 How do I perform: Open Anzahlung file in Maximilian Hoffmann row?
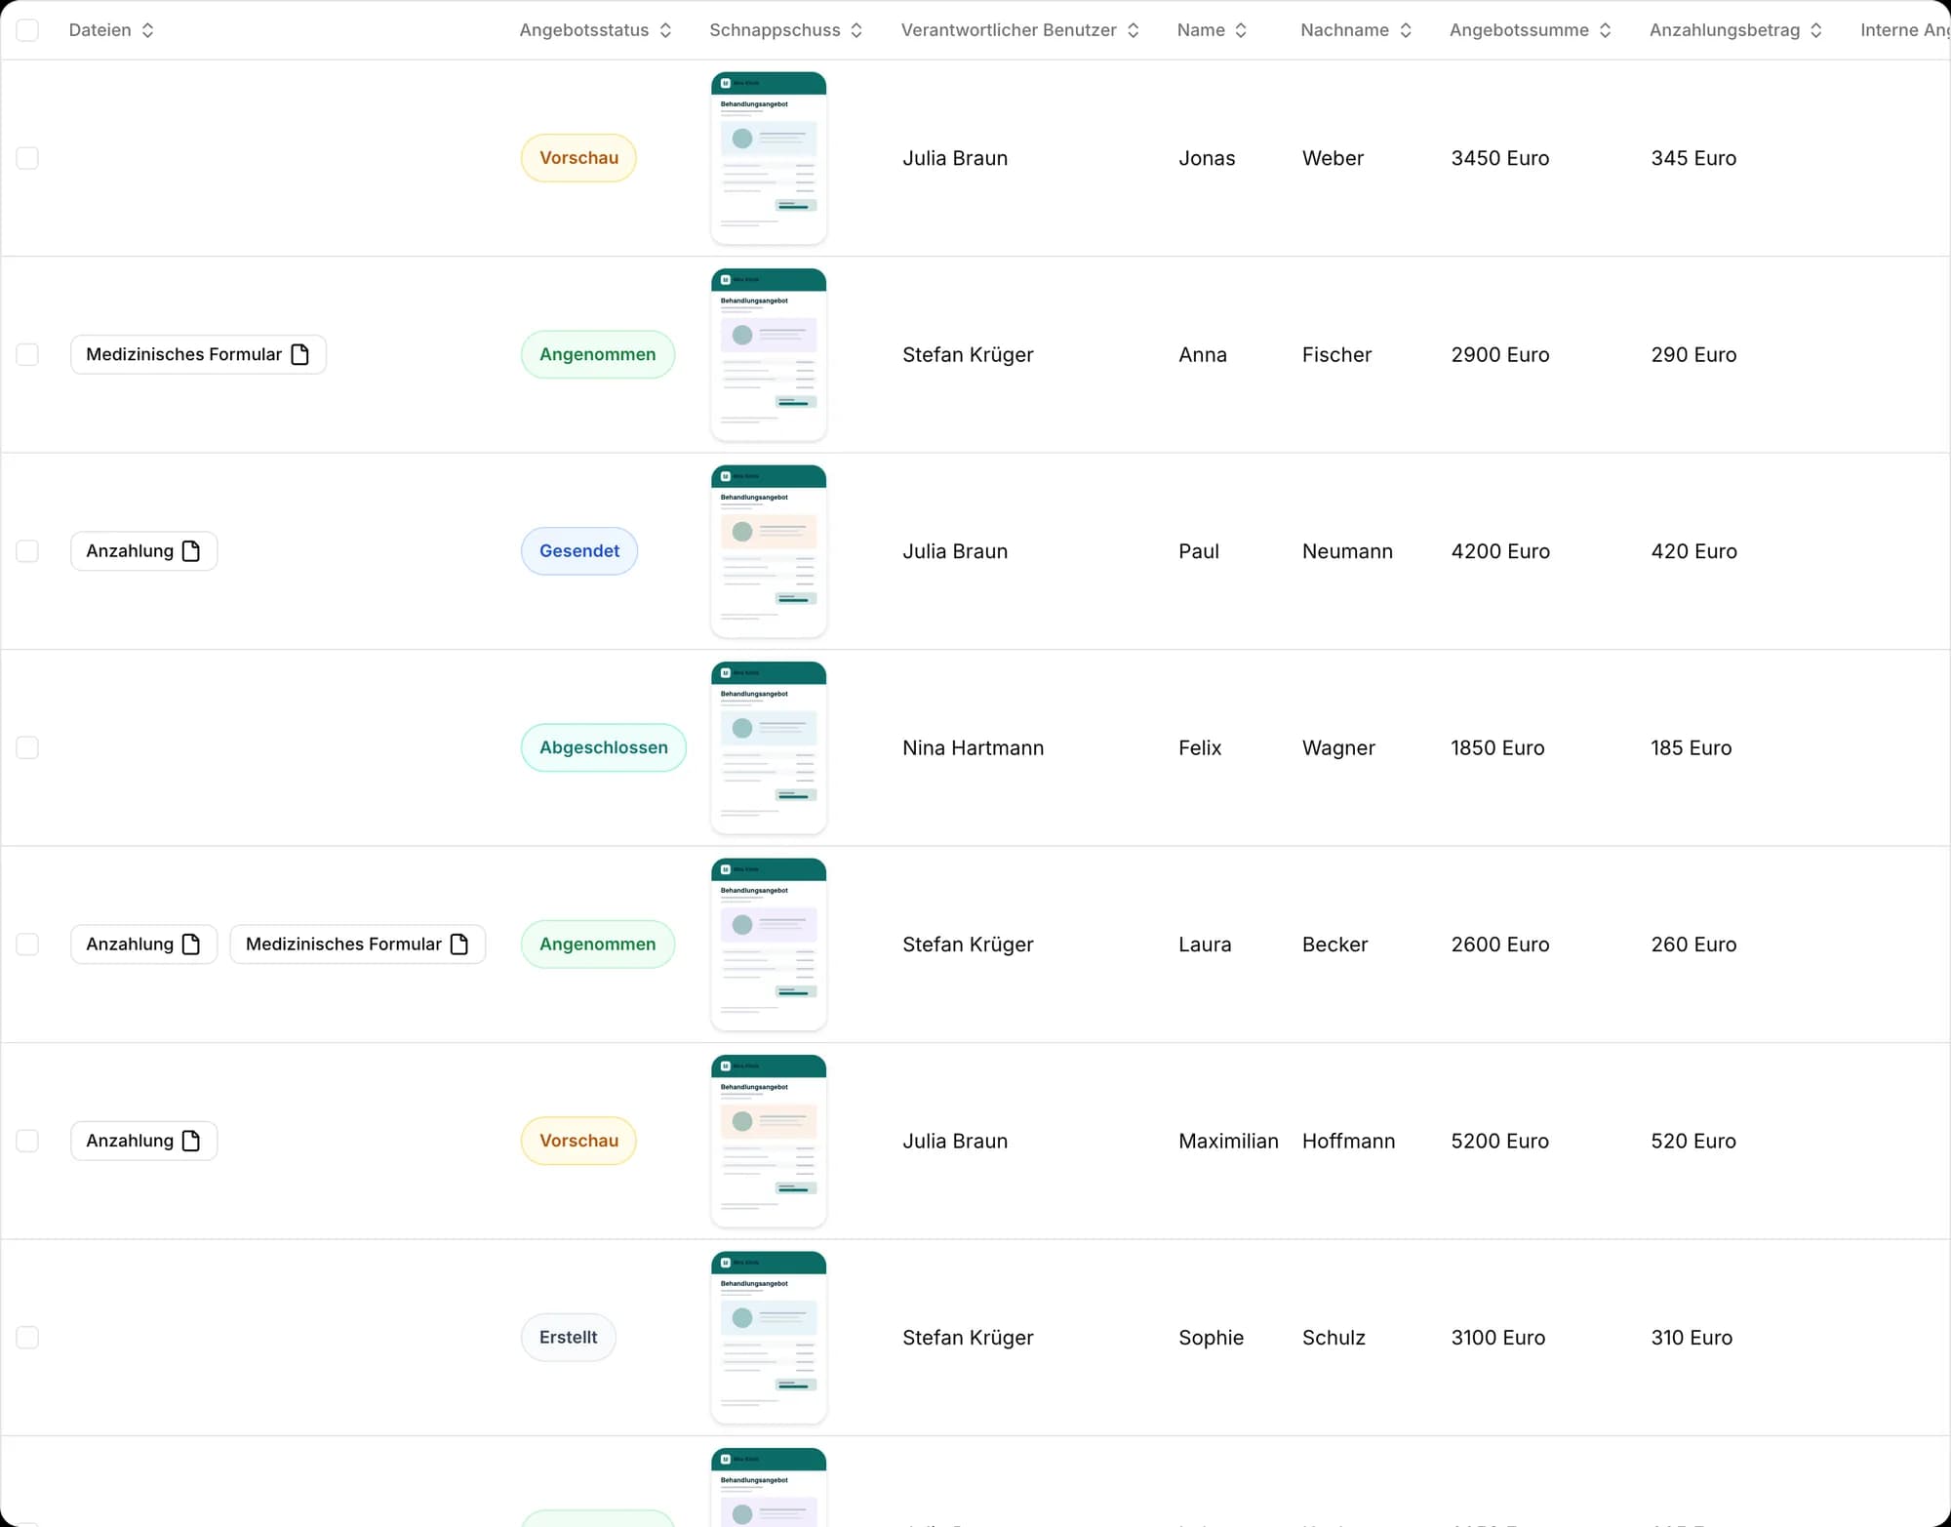[143, 1141]
